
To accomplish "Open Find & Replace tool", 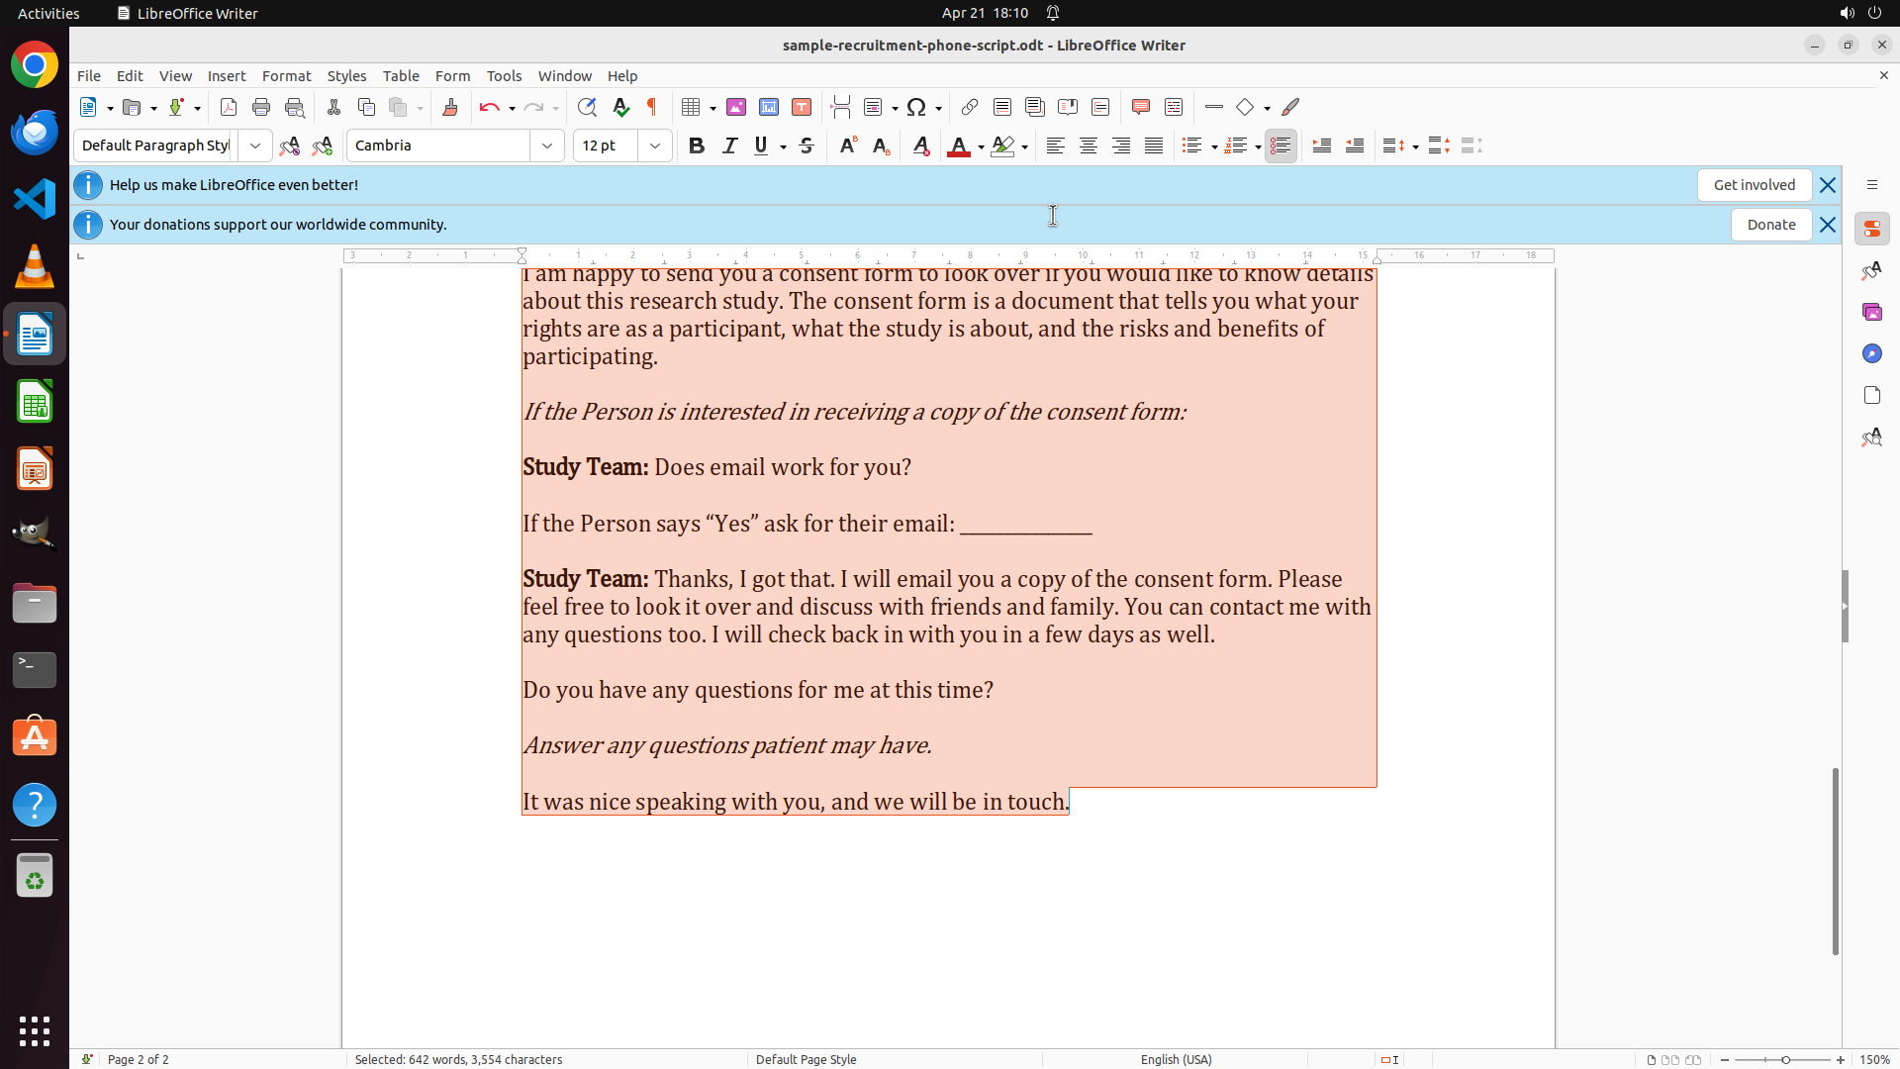I will 587,107.
